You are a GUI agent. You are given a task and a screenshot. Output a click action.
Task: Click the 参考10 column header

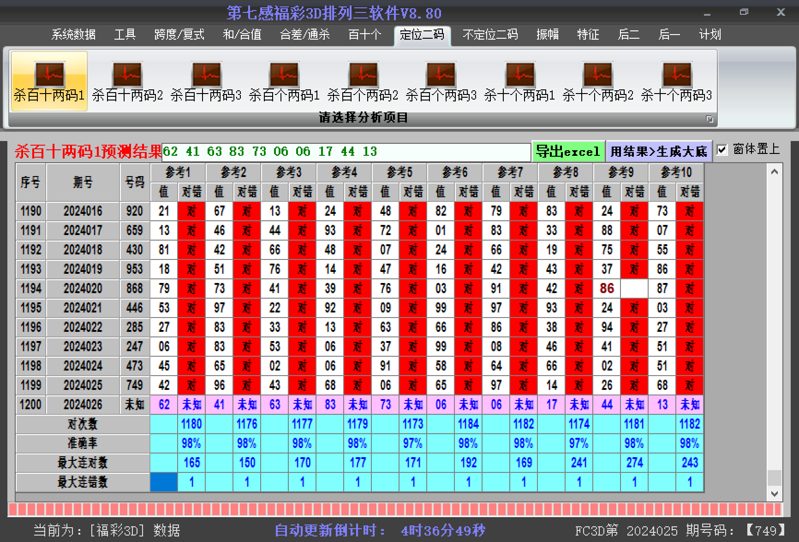[x=676, y=173]
